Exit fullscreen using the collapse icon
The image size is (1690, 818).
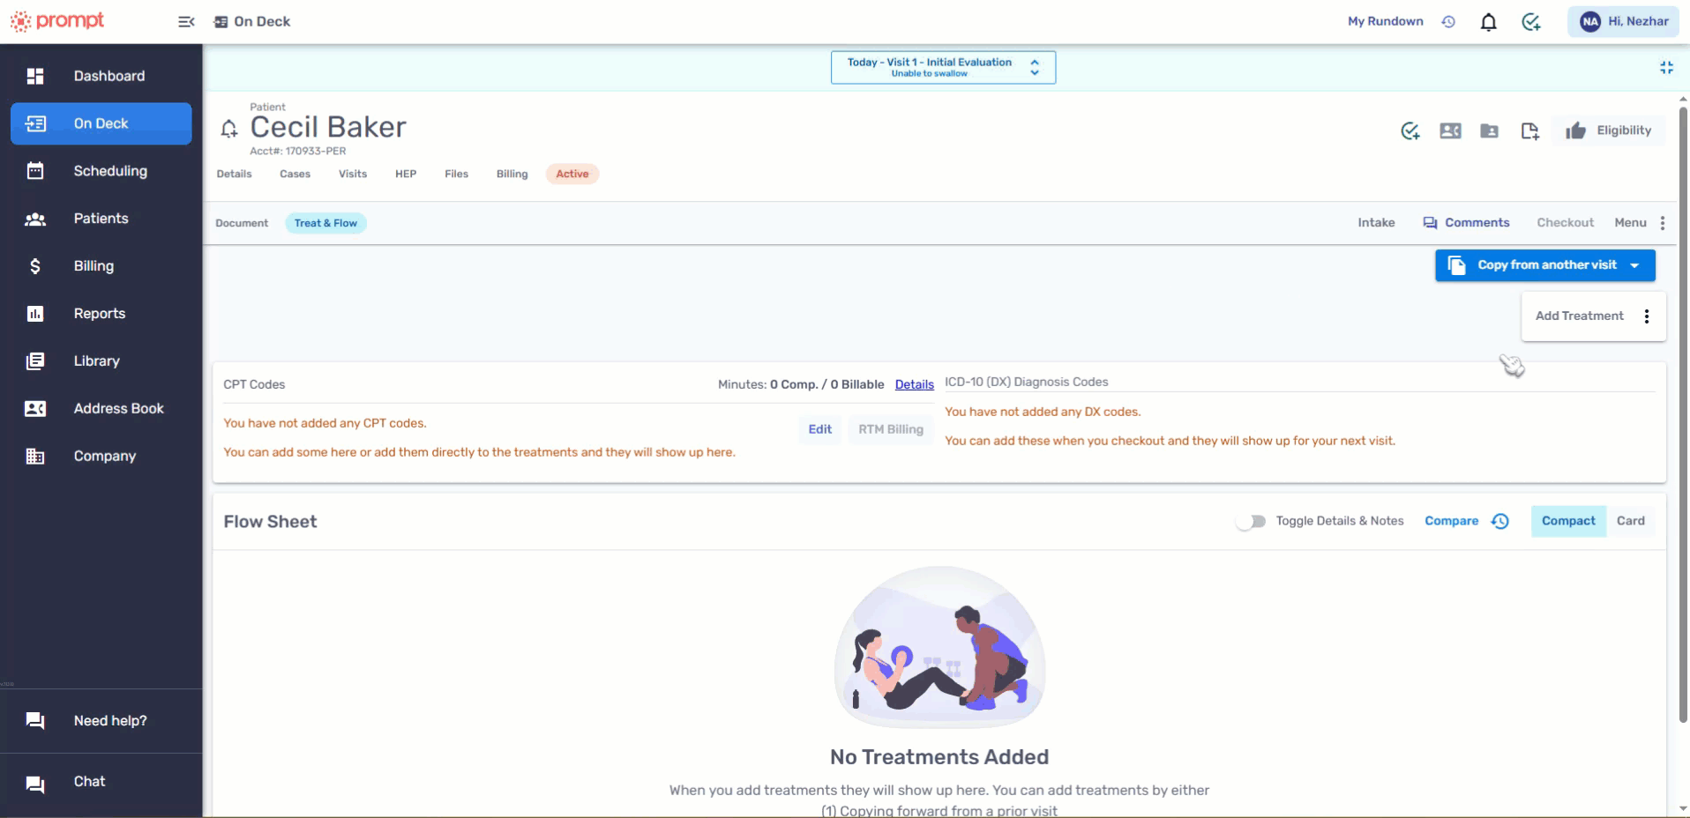pyautogui.click(x=1666, y=68)
